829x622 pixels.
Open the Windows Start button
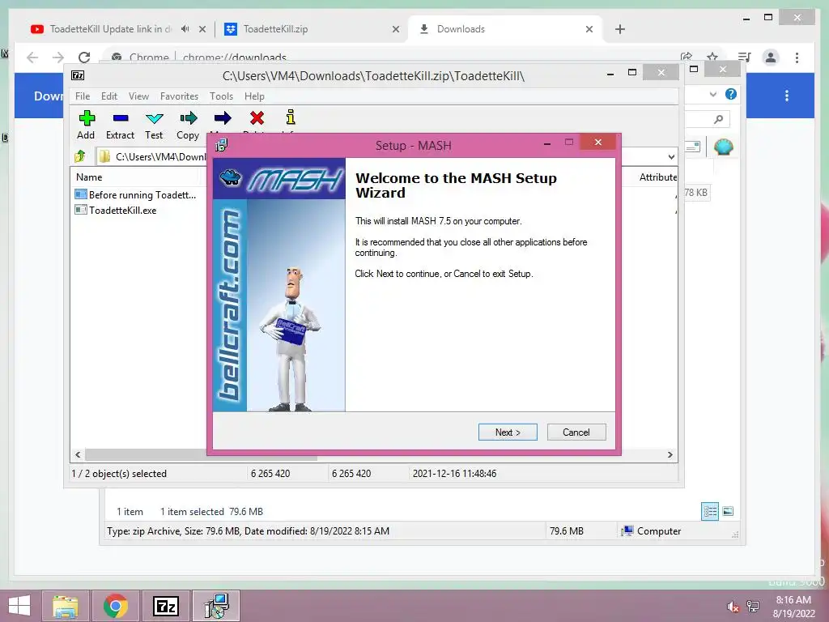(19, 606)
